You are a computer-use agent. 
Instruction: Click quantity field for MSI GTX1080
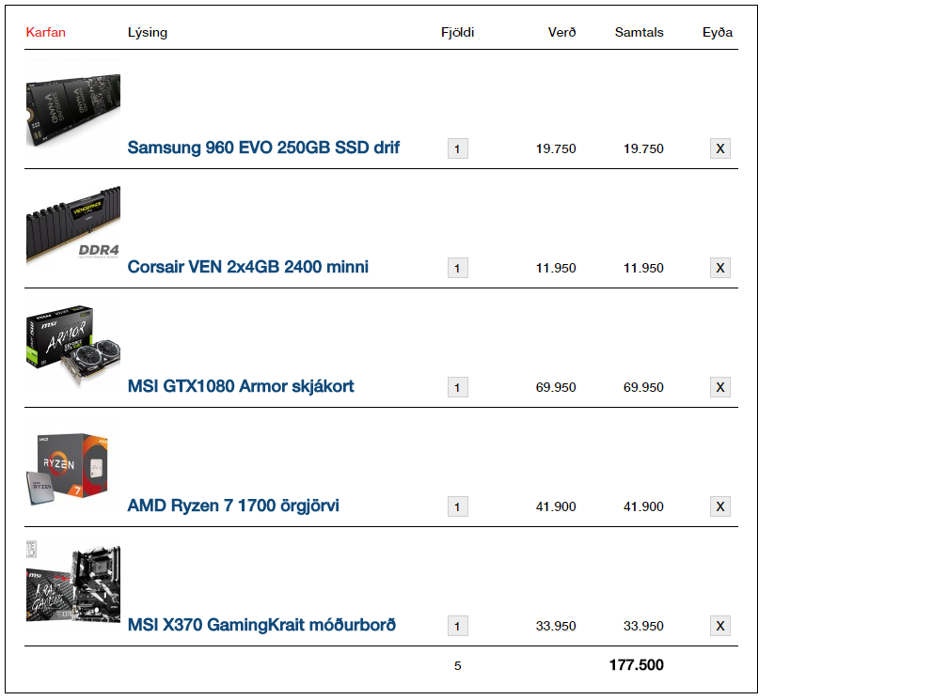coord(458,387)
